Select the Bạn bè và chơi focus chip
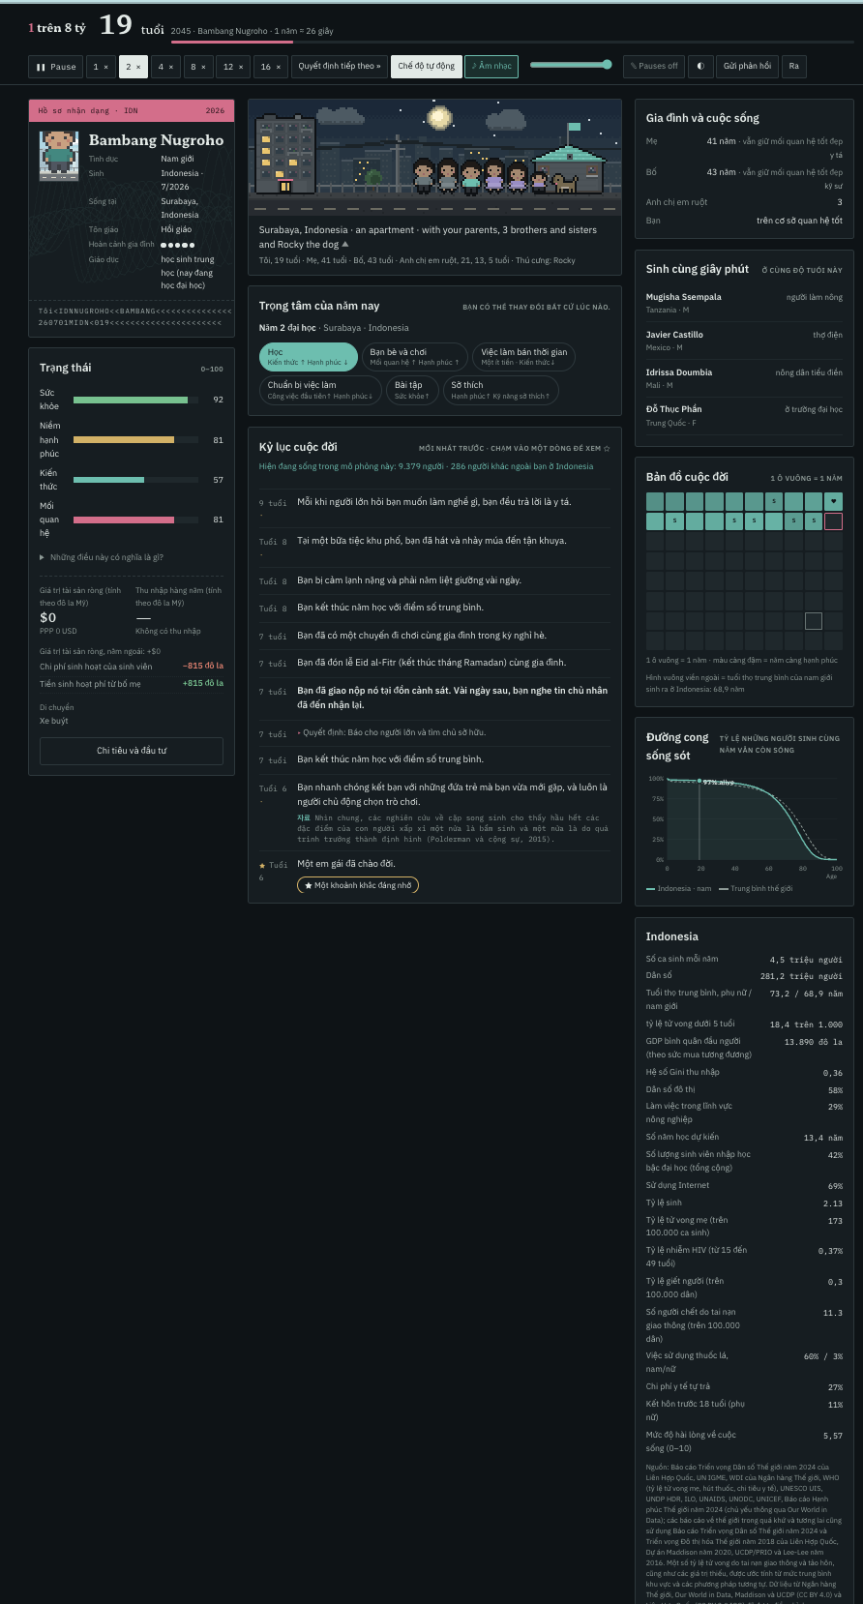The width and height of the screenshot is (863, 1604). (414, 357)
